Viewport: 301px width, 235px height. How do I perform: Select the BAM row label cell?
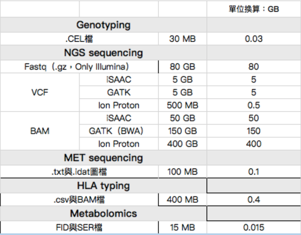coord(39,131)
